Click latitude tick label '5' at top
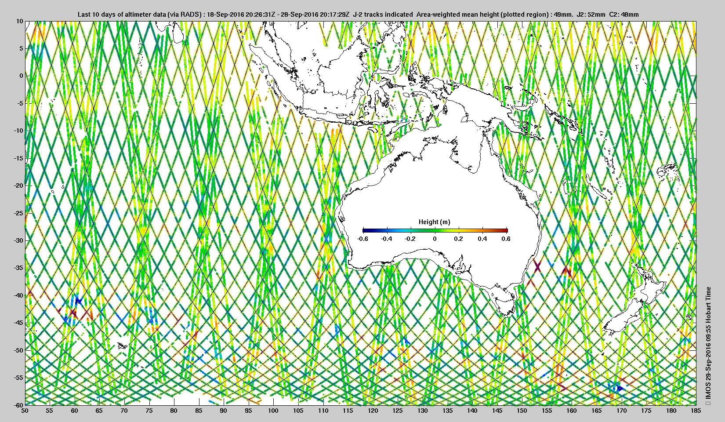725x422 pixels. tap(21, 48)
